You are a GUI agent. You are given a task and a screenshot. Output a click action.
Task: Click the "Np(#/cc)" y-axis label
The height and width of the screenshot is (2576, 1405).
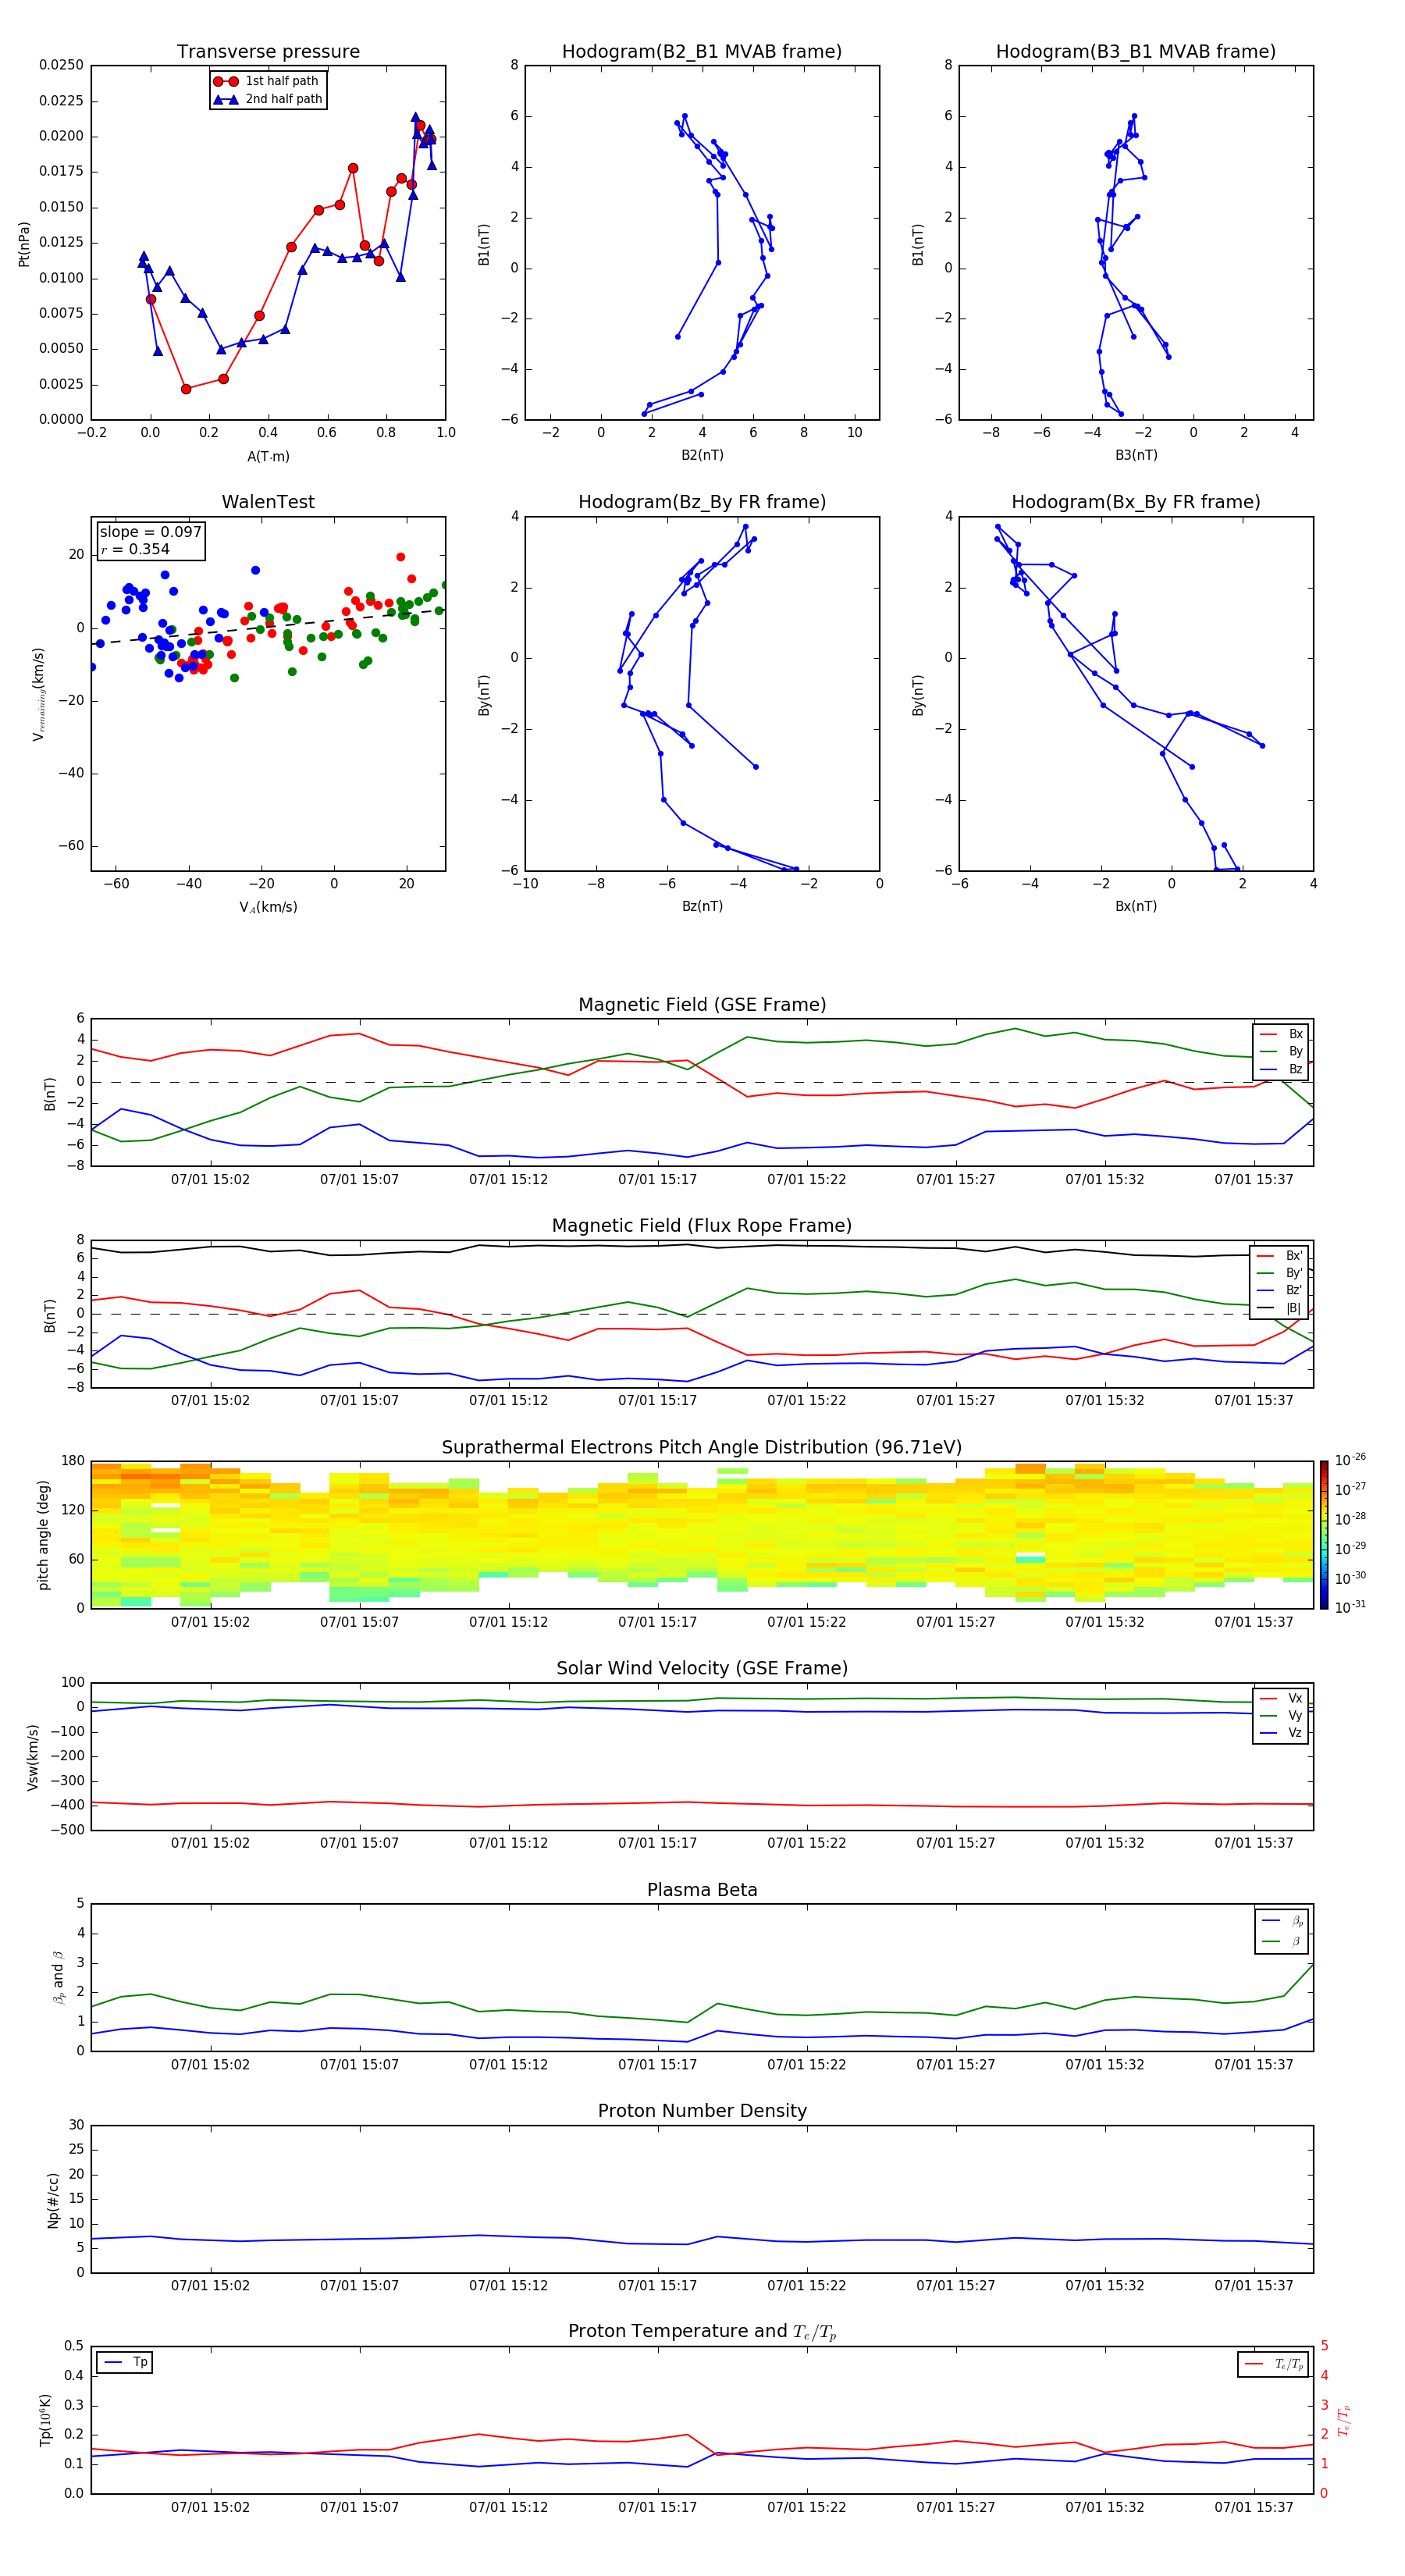pos(53,2200)
